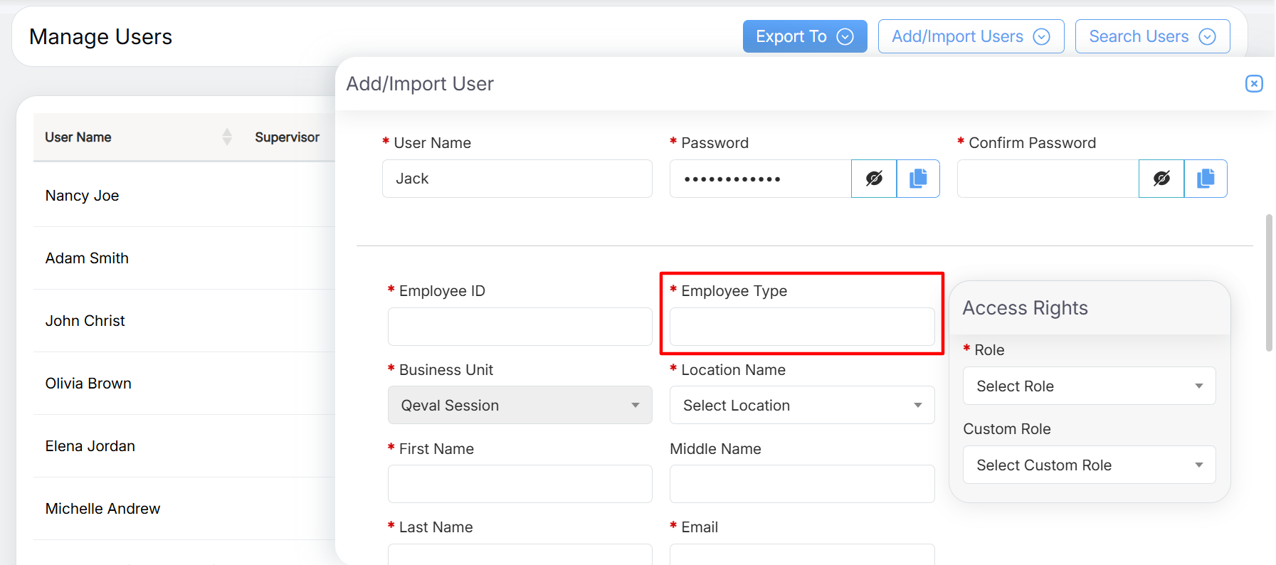The width and height of the screenshot is (1276, 565).
Task: Open the Export To menu
Action: (x=804, y=36)
